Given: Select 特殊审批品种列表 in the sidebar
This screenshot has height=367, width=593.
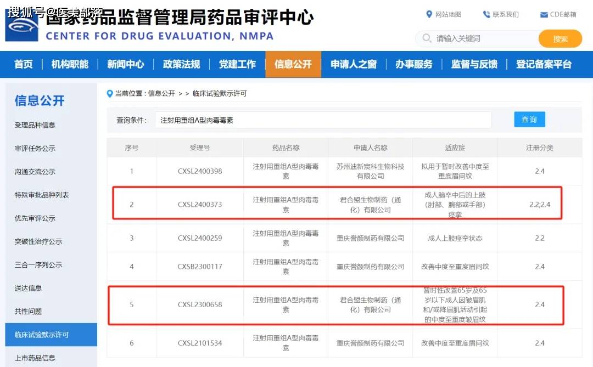Looking at the screenshot, I should click(x=42, y=195).
